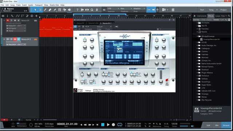The height and width of the screenshot is (131, 233).
Task: Open the marker track flag icon
Action: tap(23, 16)
